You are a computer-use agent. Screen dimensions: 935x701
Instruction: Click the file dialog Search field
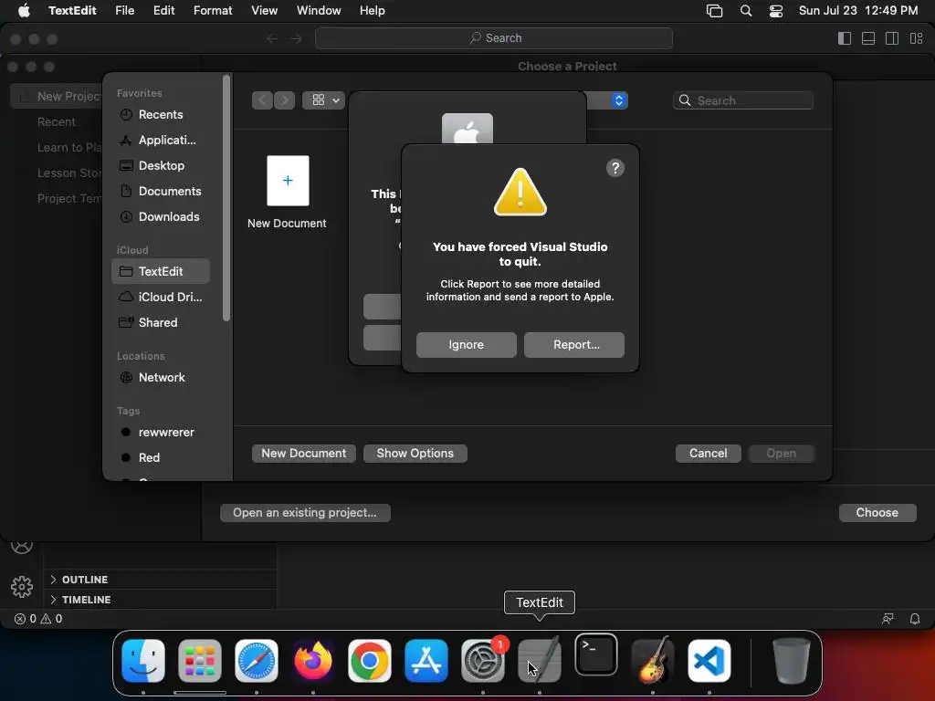743,100
